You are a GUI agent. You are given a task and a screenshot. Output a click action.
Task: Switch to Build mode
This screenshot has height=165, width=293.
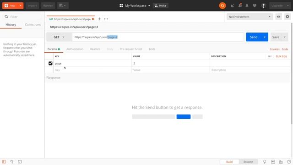[x=229, y=162]
